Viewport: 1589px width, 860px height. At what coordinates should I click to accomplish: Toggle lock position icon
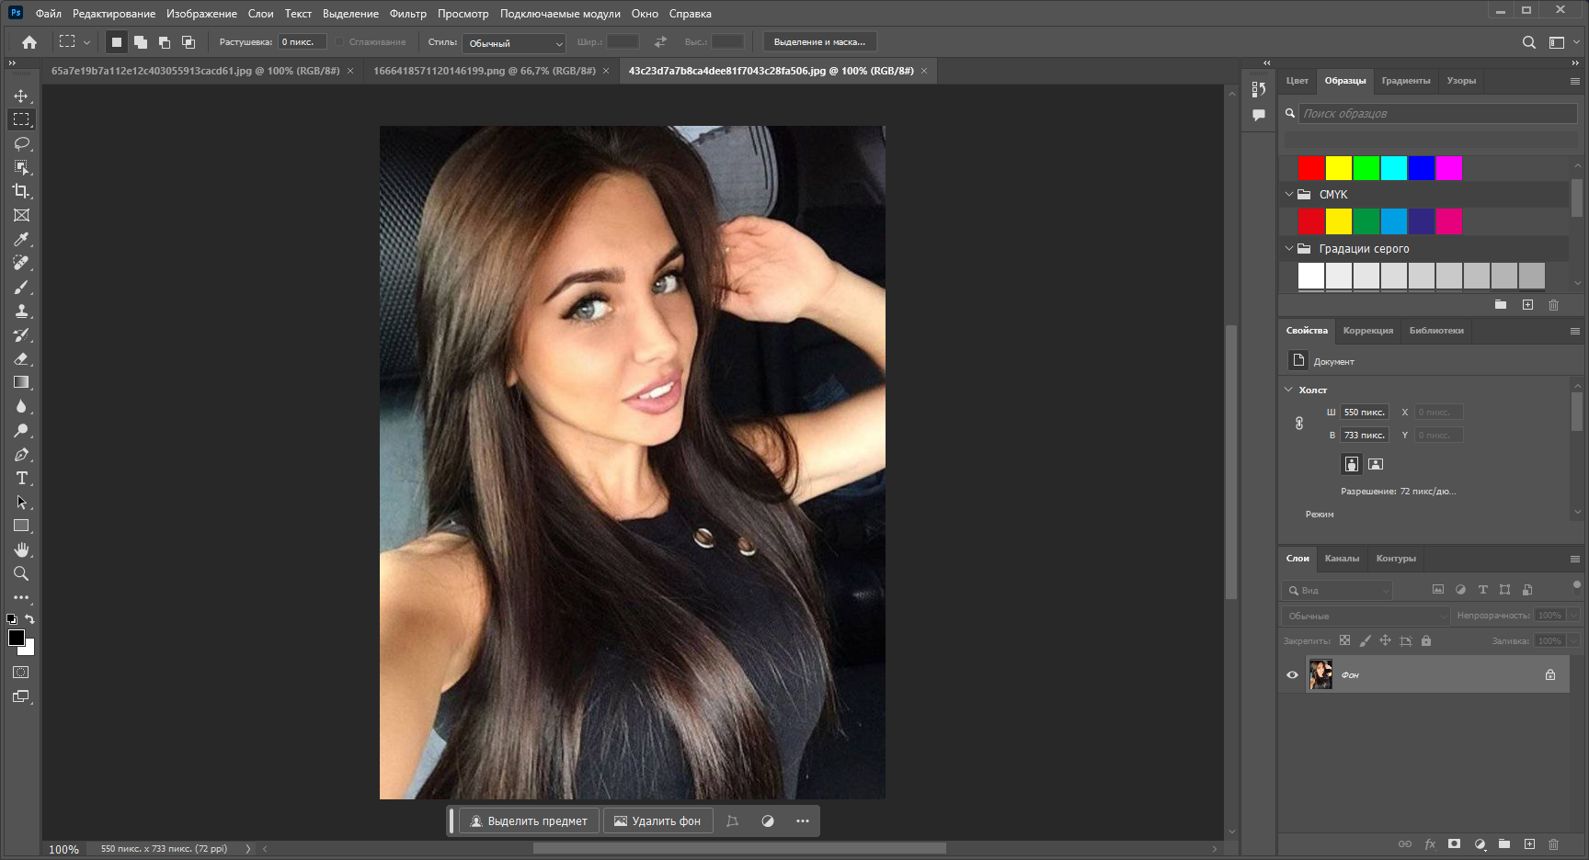tap(1385, 640)
